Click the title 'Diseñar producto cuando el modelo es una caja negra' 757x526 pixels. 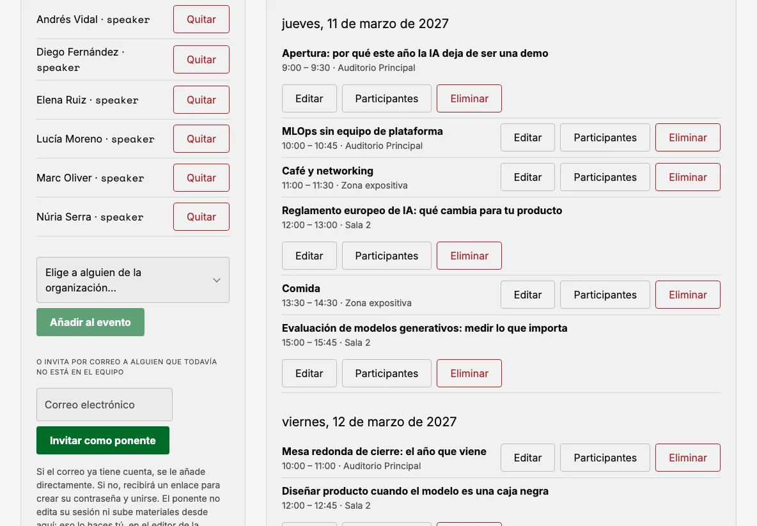(x=415, y=491)
